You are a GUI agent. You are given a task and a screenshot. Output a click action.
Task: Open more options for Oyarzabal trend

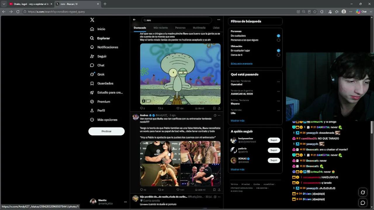point(278,82)
